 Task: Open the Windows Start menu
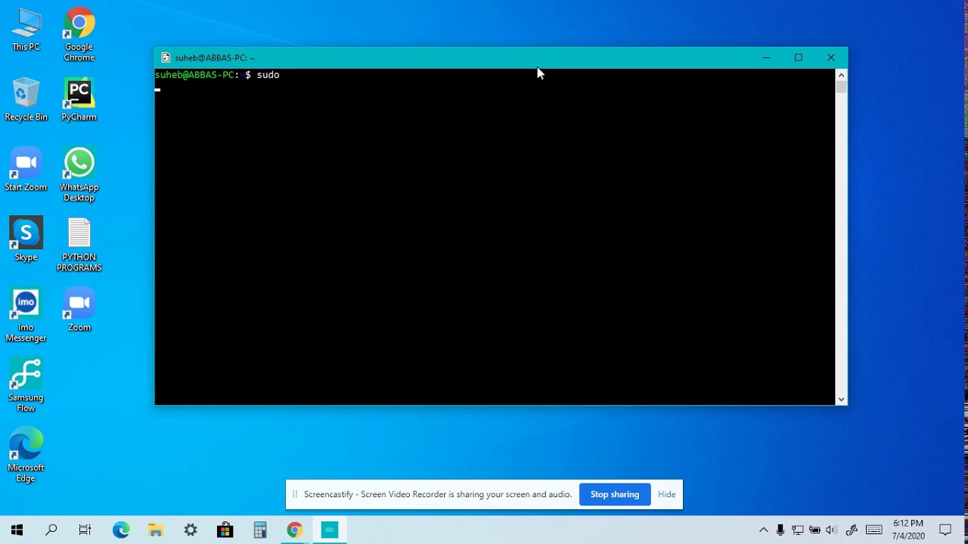[17, 530]
